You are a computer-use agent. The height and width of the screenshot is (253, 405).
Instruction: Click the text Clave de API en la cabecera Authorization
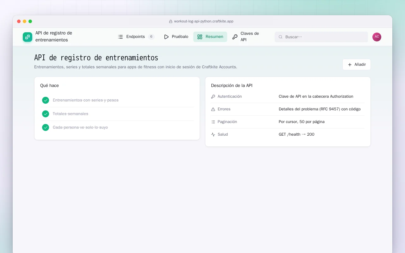pyautogui.click(x=316, y=96)
